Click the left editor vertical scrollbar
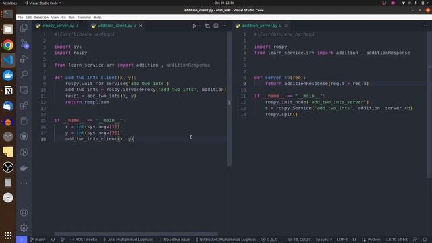 click(230, 99)
